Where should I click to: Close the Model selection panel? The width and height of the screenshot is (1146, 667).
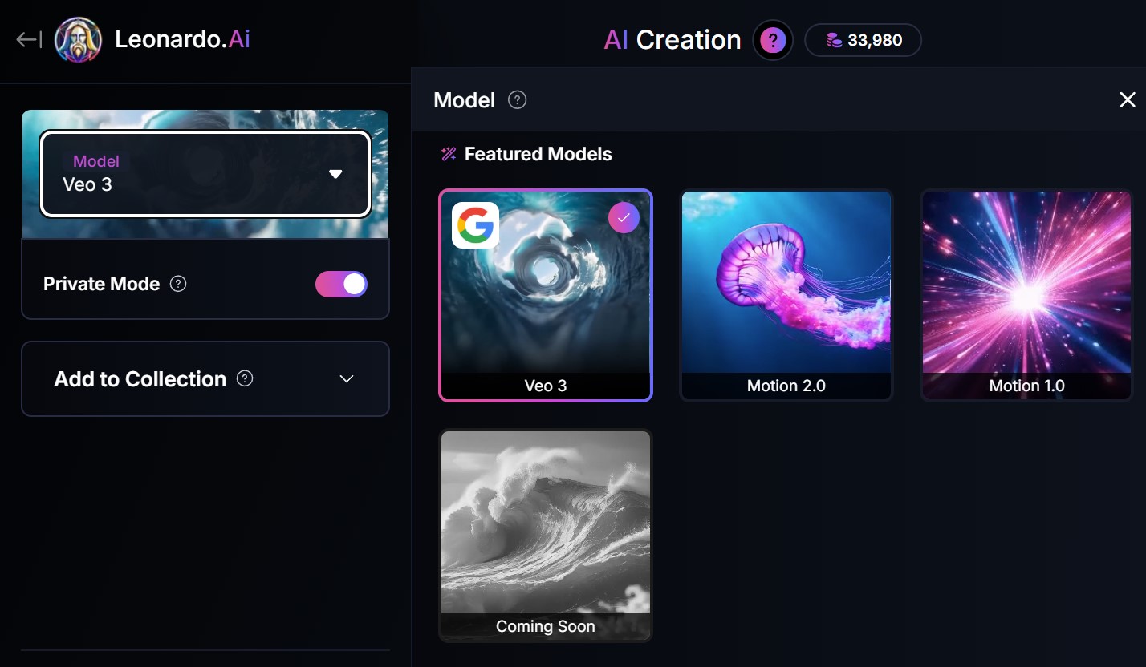(1128, 99)
